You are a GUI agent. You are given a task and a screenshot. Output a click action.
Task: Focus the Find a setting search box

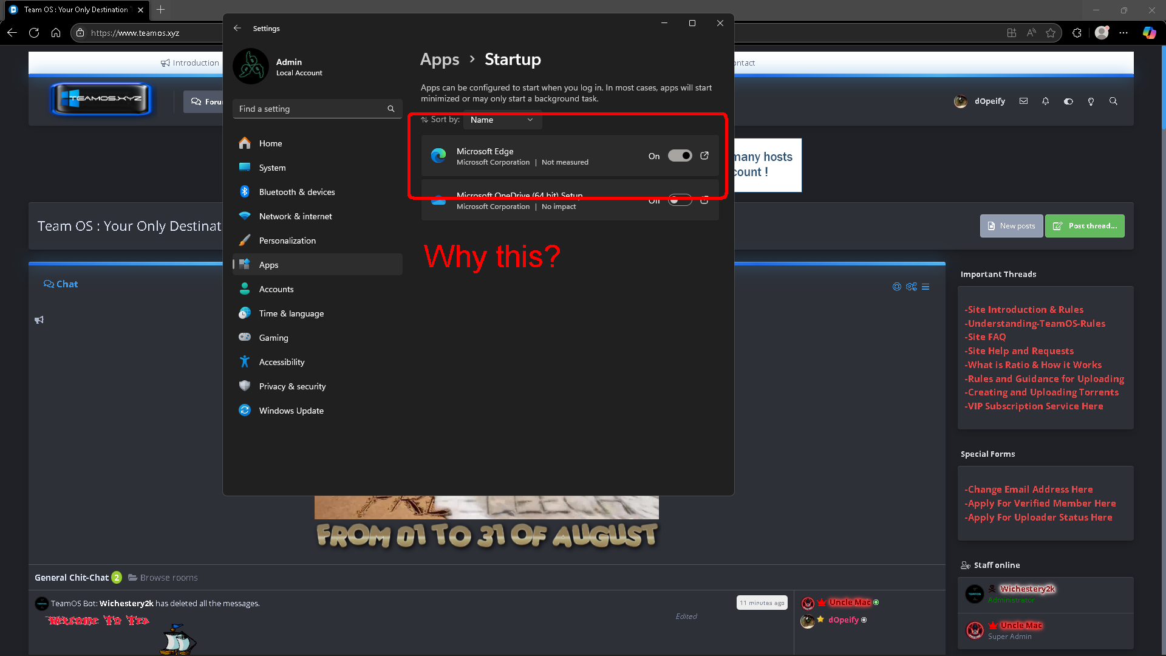[317, 109]
